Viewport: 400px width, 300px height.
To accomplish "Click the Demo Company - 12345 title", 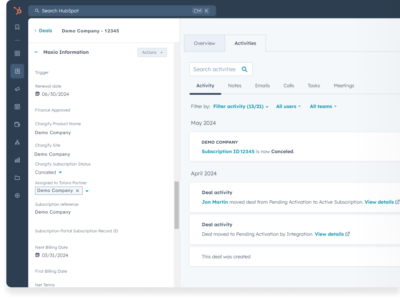I will 90,31.
